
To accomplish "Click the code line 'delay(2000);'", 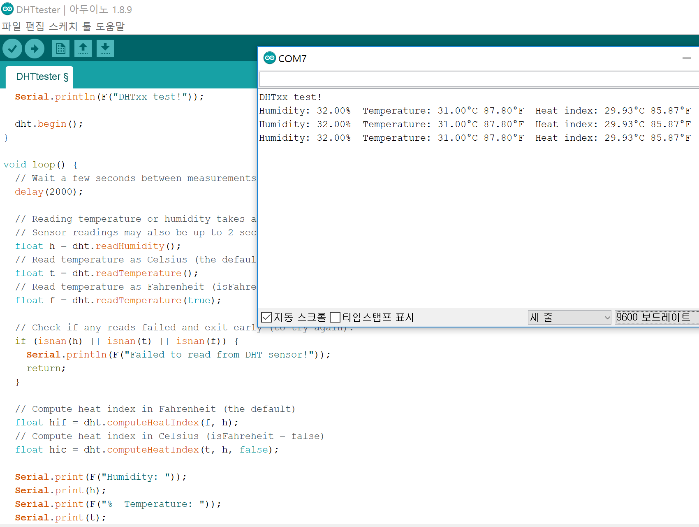I will [49, 192].
